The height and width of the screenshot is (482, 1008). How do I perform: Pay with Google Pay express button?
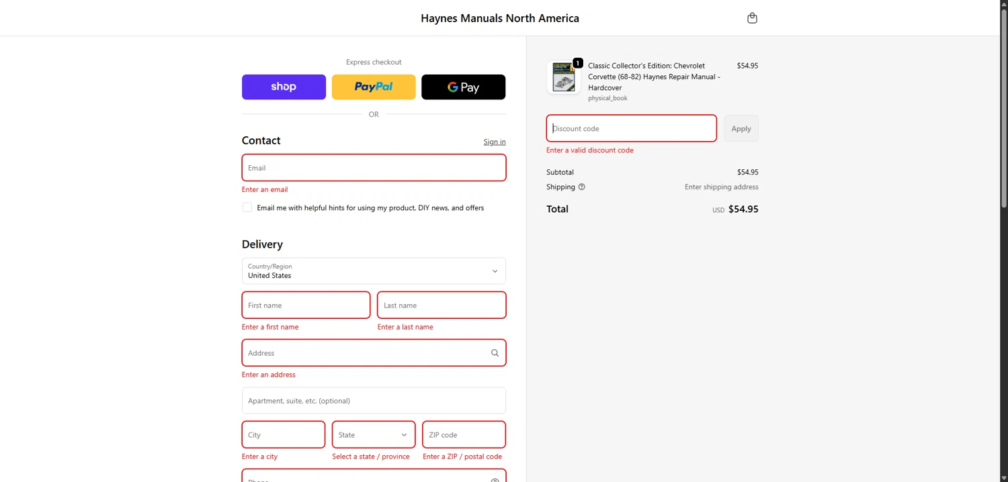[x=464, y=87]
